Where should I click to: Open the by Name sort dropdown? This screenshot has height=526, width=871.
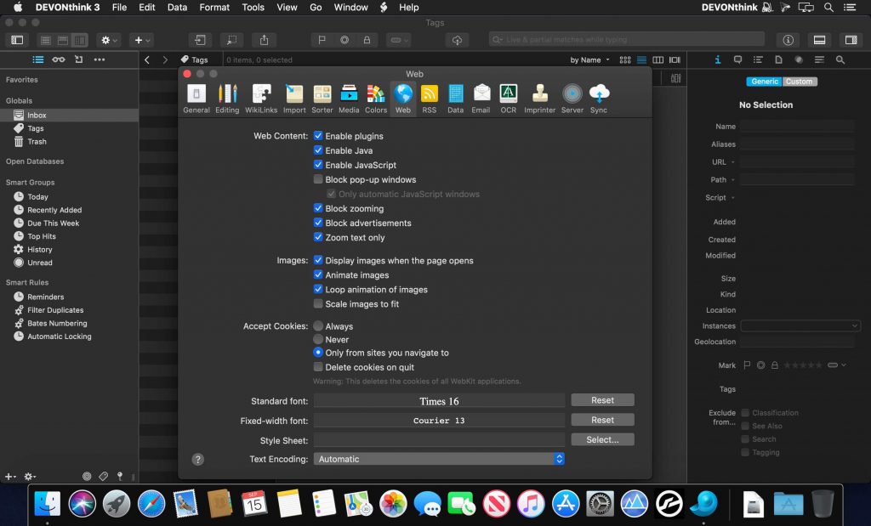coord(589,60)
